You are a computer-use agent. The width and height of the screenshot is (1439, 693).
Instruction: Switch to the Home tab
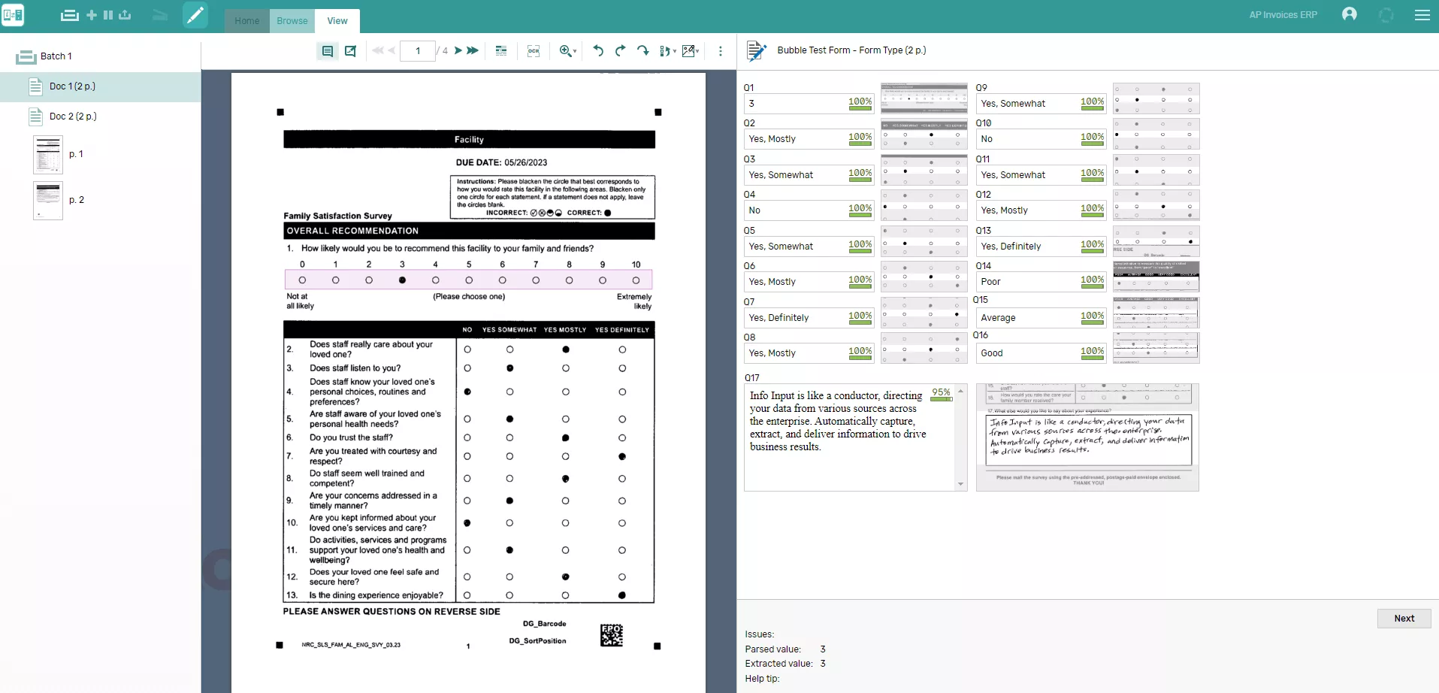click(x=246, y=21)
